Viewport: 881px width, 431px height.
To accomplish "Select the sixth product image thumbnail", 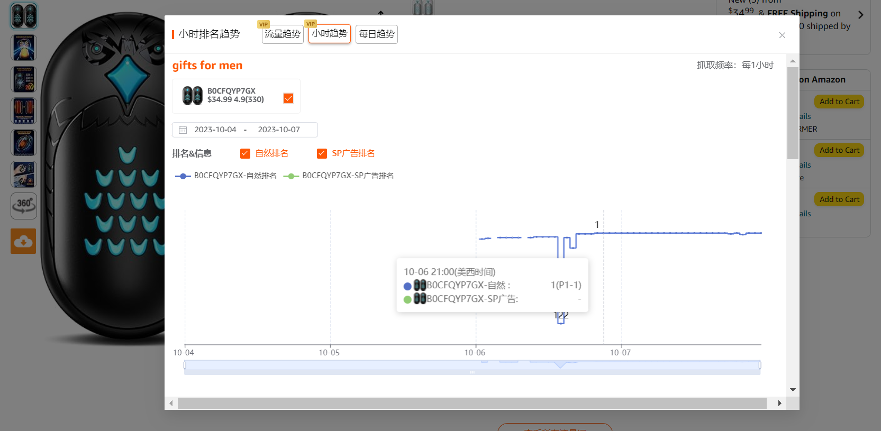I will click(24, 175).
